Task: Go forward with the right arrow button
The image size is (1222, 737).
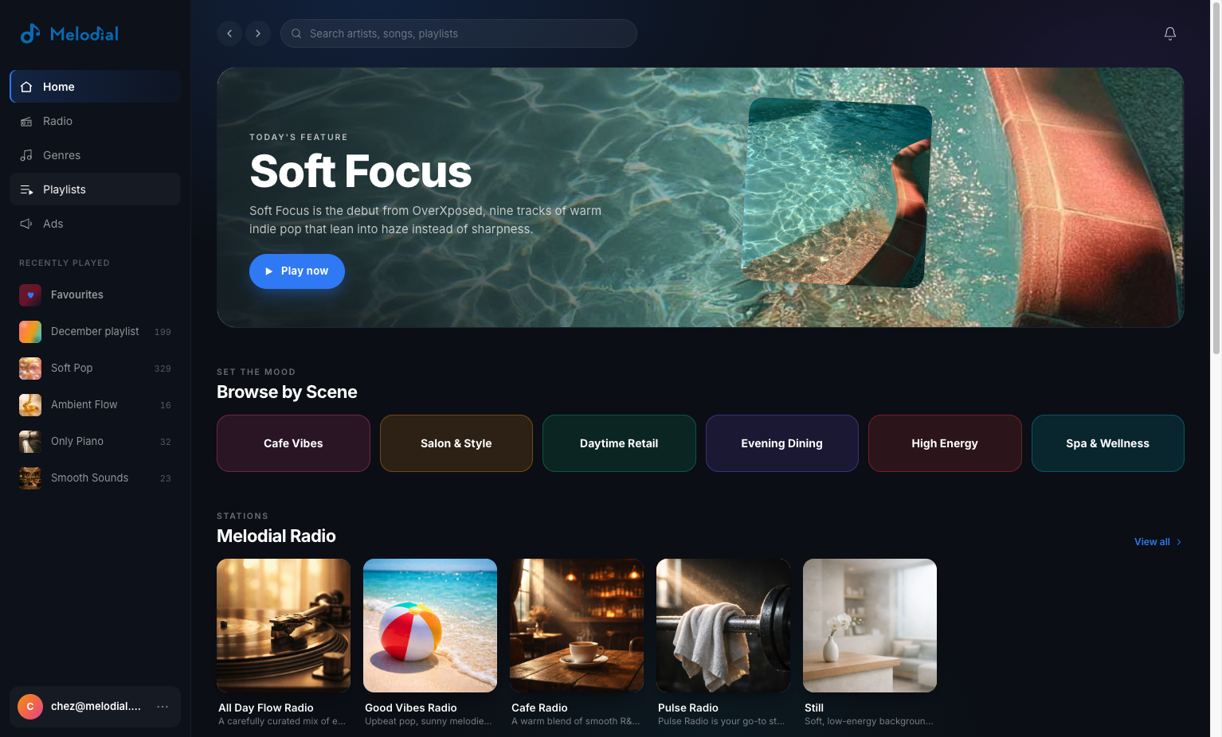Action: [x=258, y=33]
